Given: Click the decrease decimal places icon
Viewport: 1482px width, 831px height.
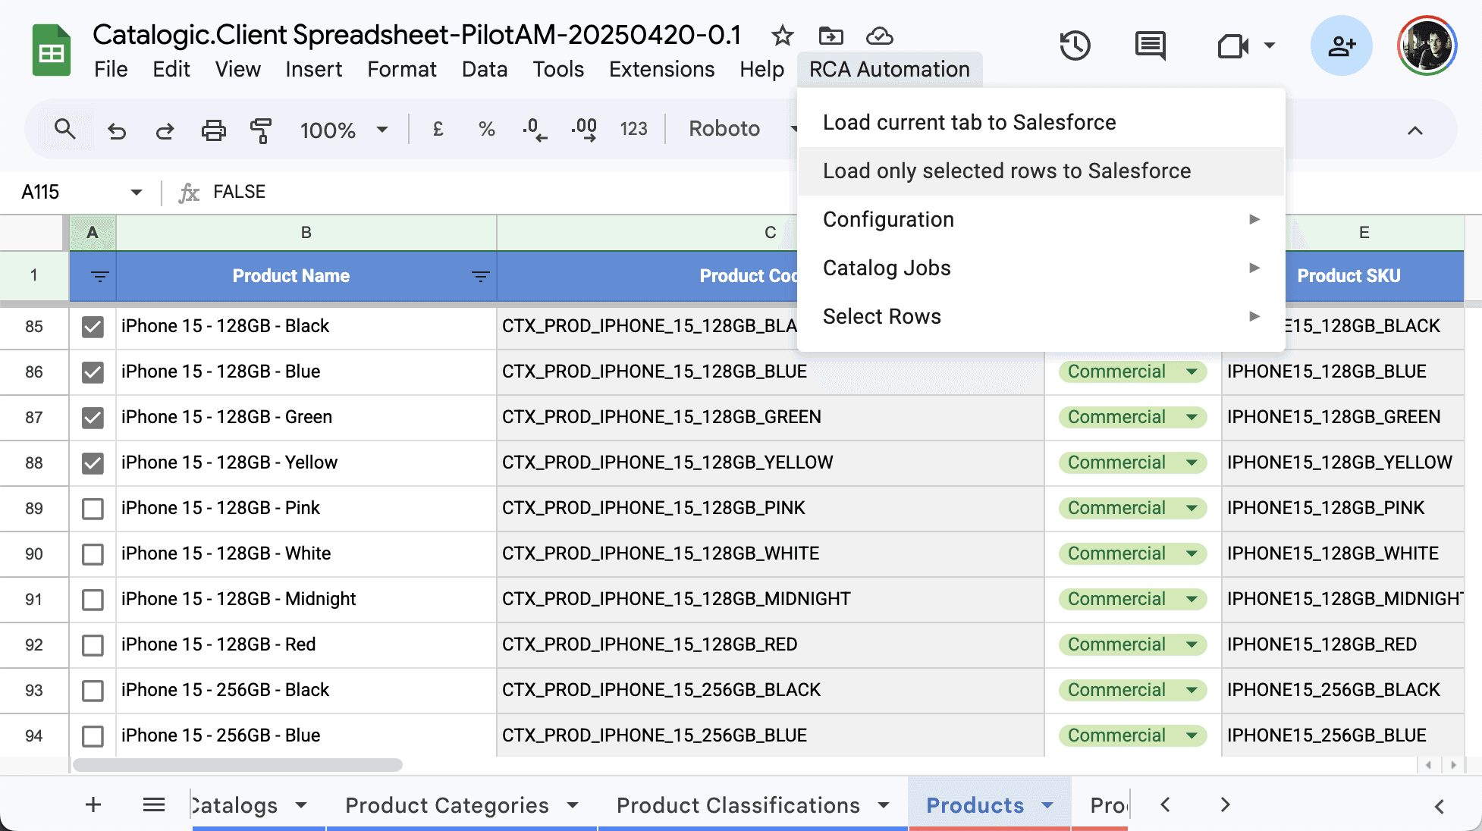Looking at the screenshot, I should tap(534, 130).
